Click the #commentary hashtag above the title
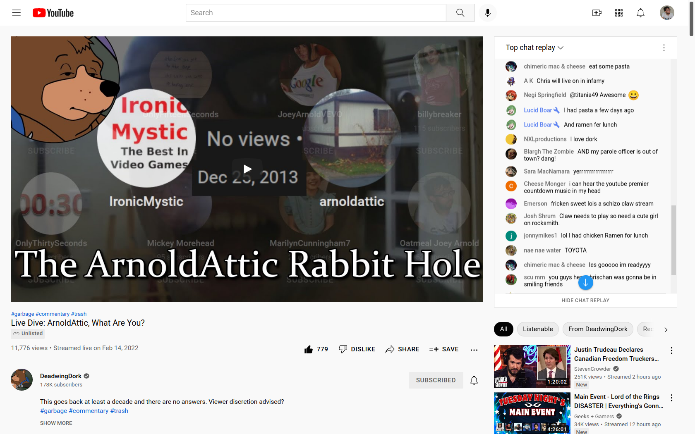The width and height of the screenshot is (695, 434). tap(53, 314)
